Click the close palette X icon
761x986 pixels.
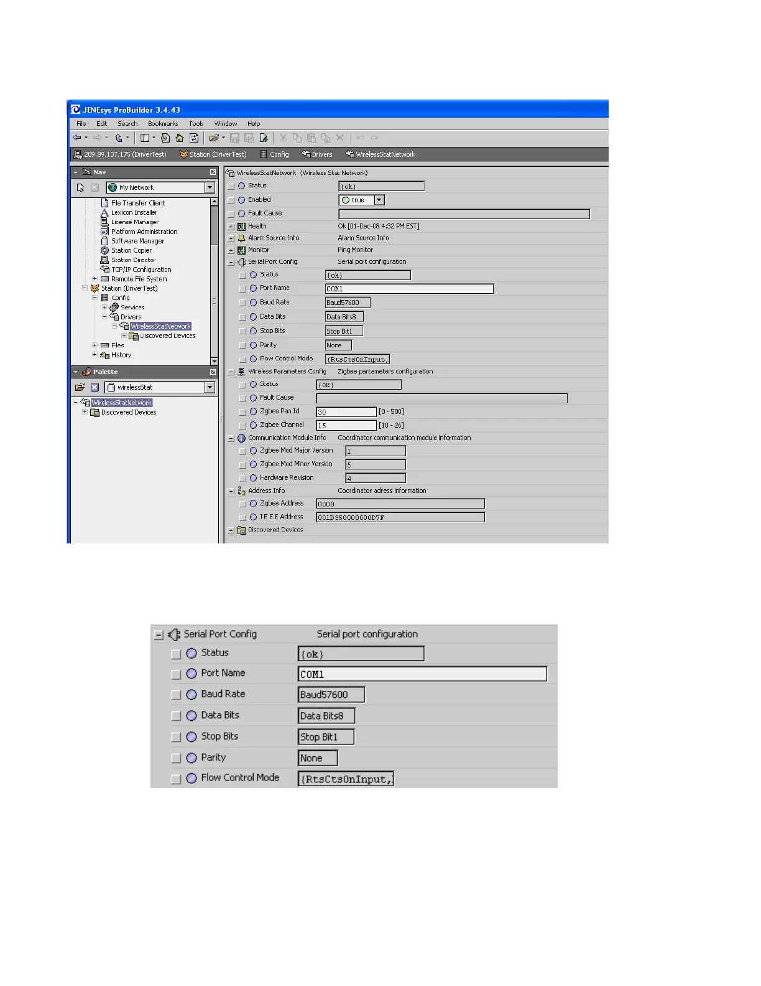pos(95,387)
